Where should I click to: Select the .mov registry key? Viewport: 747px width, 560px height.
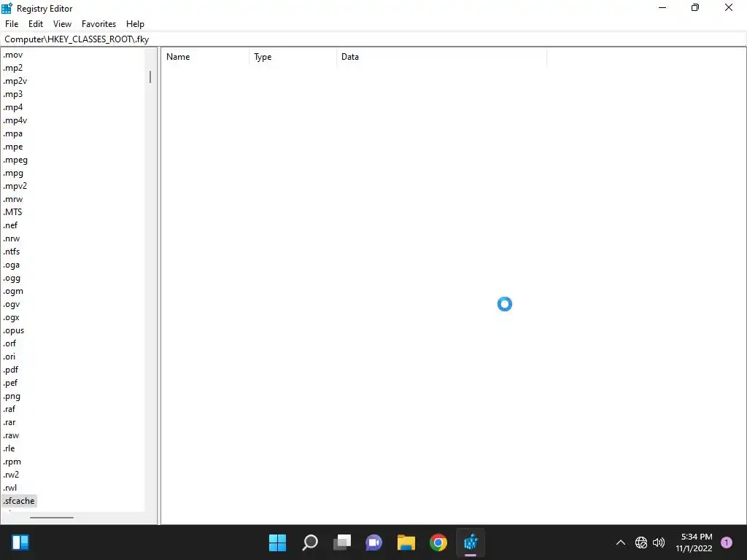coord(13,55)
